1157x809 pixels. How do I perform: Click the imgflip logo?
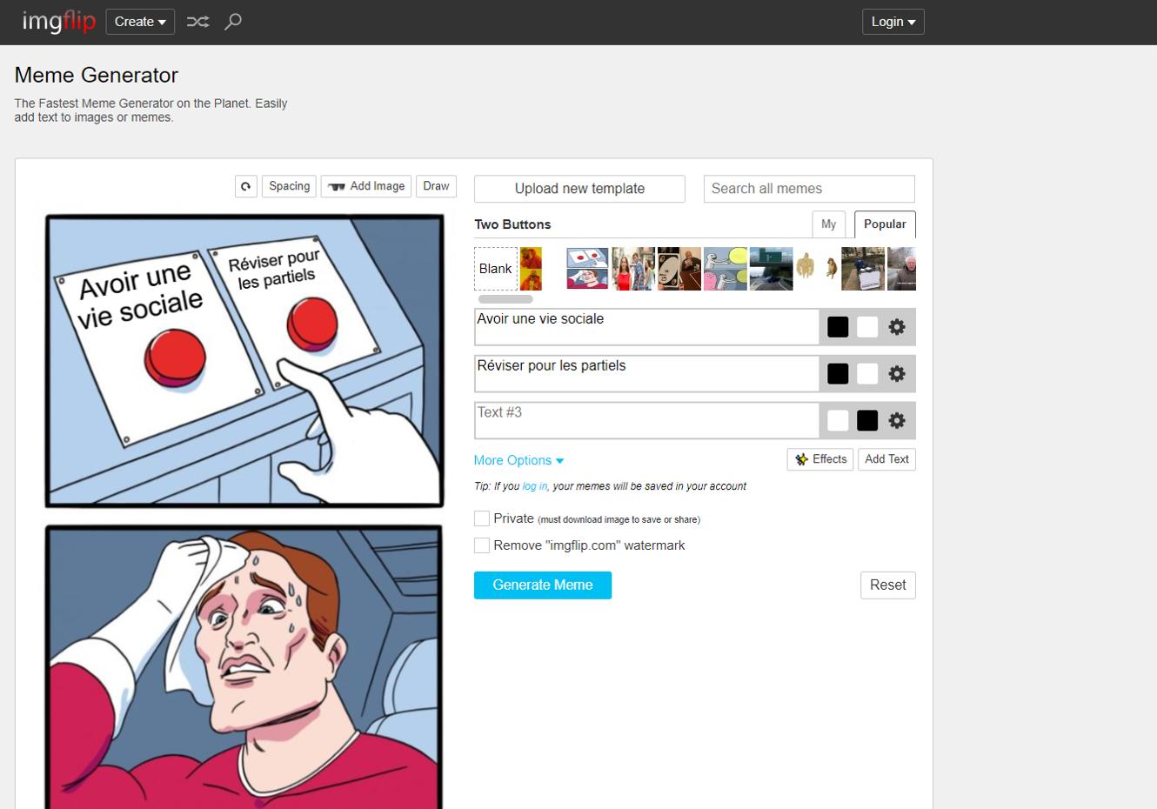[58, 22]
